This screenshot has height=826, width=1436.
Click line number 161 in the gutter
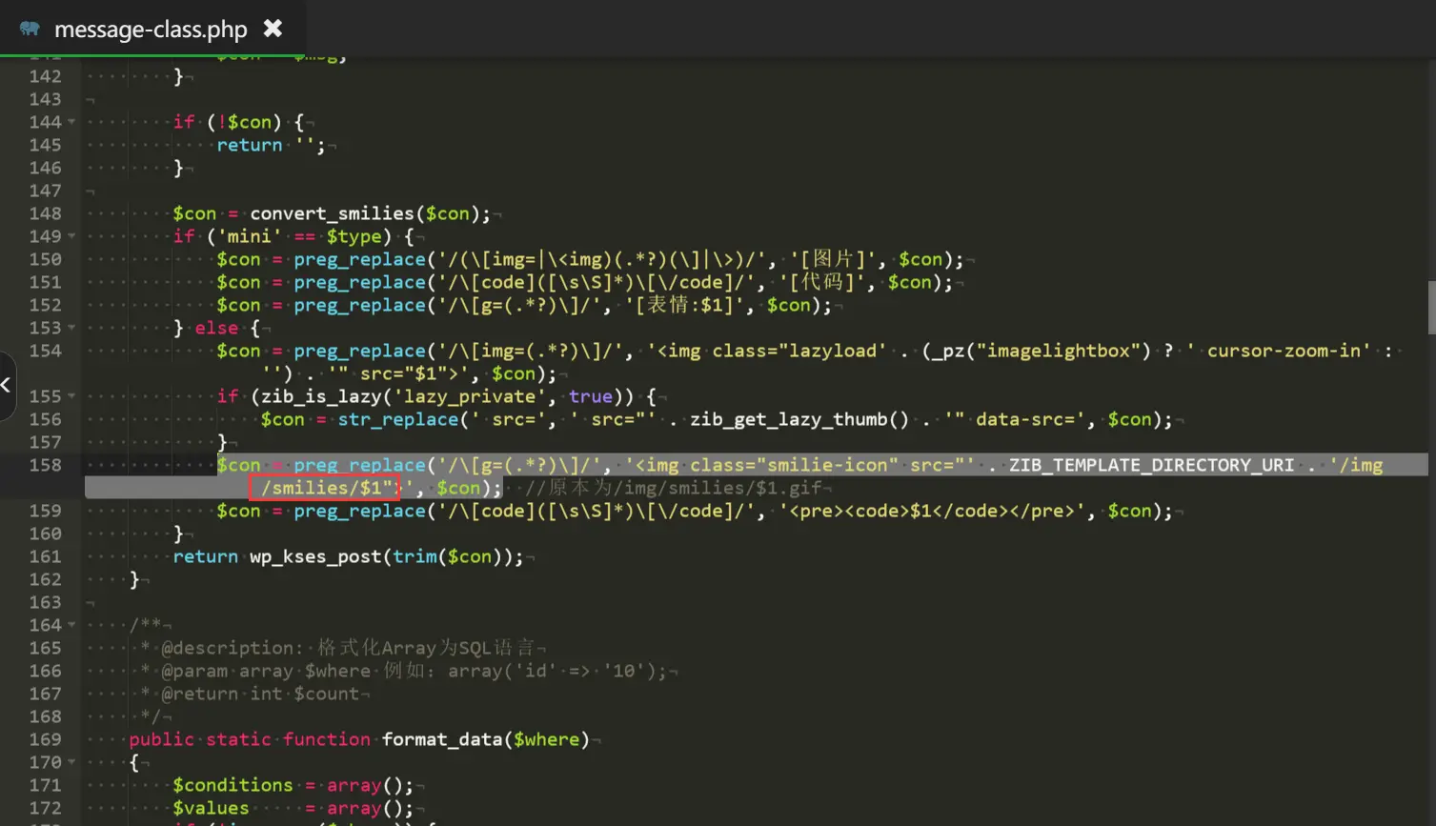pyautogui.click(x=45, y=556)
